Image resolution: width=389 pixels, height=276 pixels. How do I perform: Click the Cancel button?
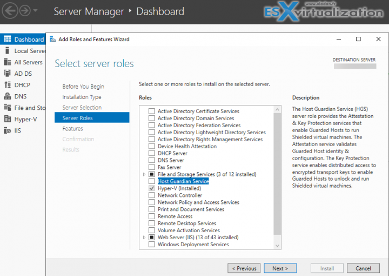point(363,268)
